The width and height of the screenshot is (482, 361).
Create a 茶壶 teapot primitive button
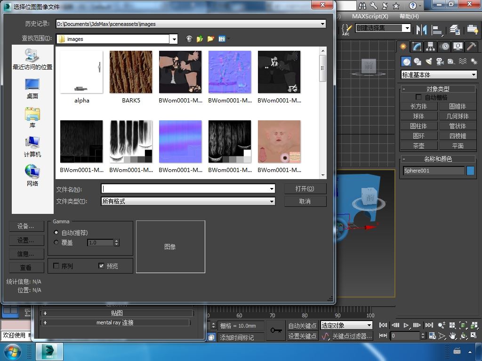(x=418, y=146)
